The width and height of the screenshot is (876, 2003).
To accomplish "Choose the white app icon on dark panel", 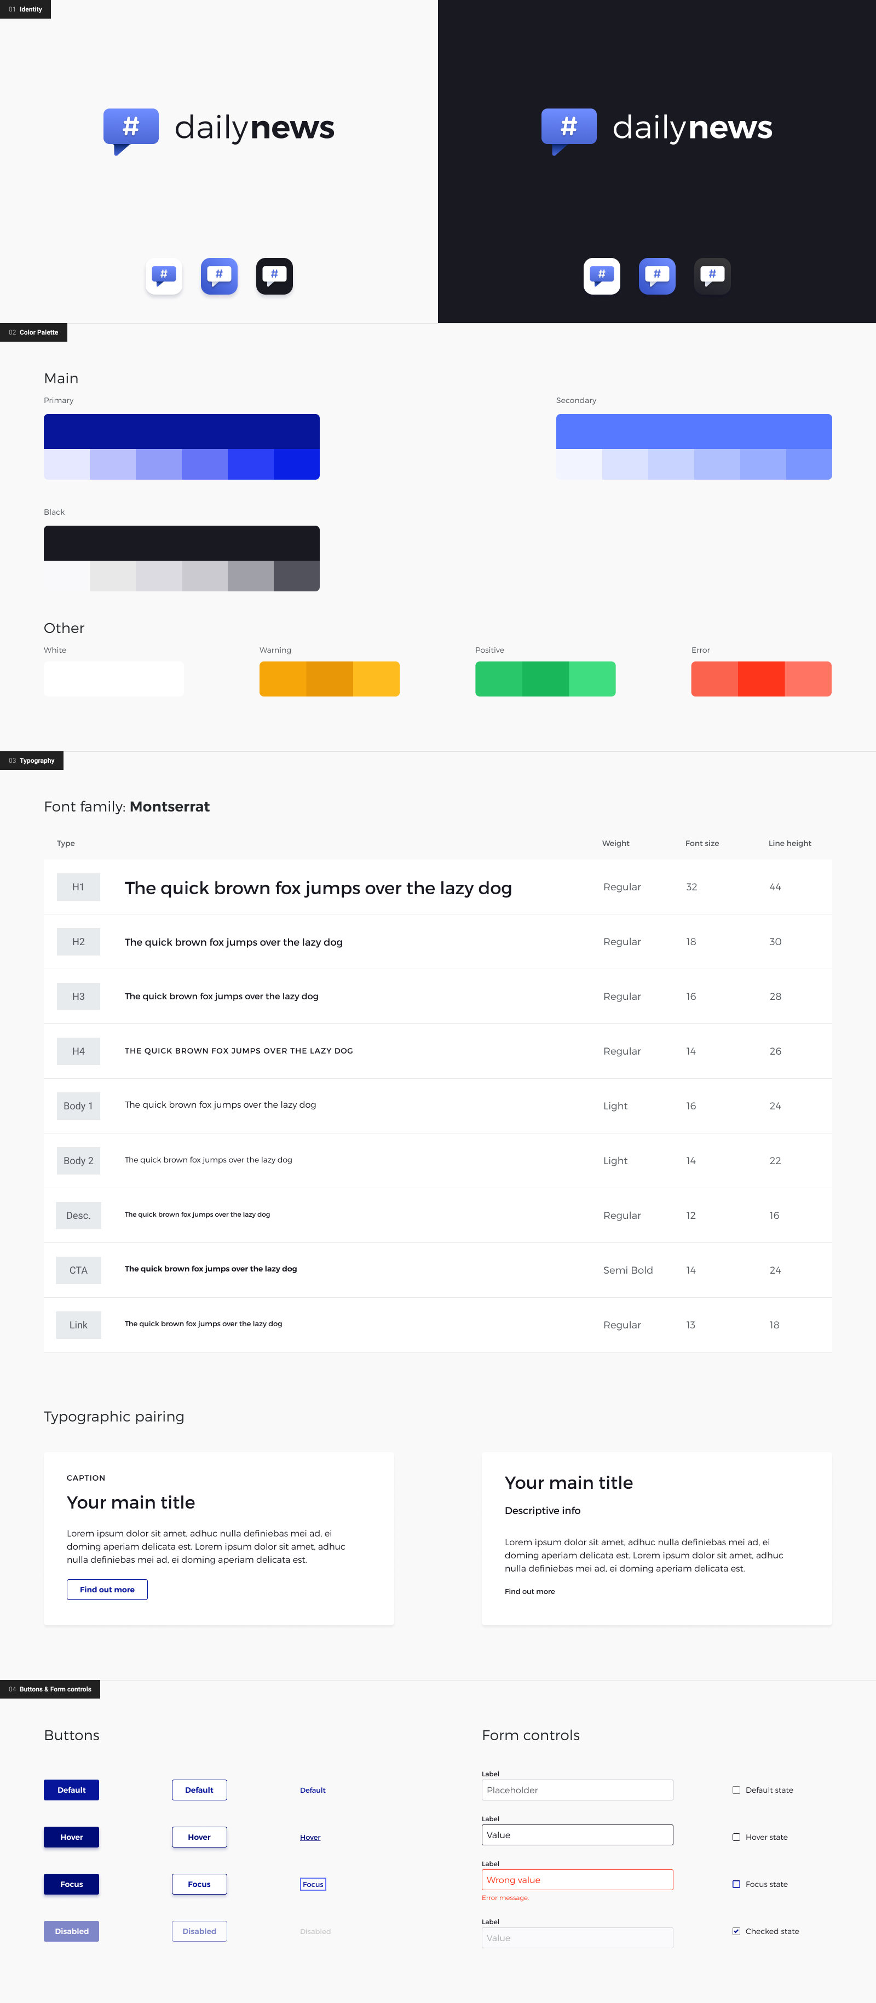I will pos(602,276).
